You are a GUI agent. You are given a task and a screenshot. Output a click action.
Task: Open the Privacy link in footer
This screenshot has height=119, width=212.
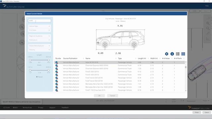point(40,107)
